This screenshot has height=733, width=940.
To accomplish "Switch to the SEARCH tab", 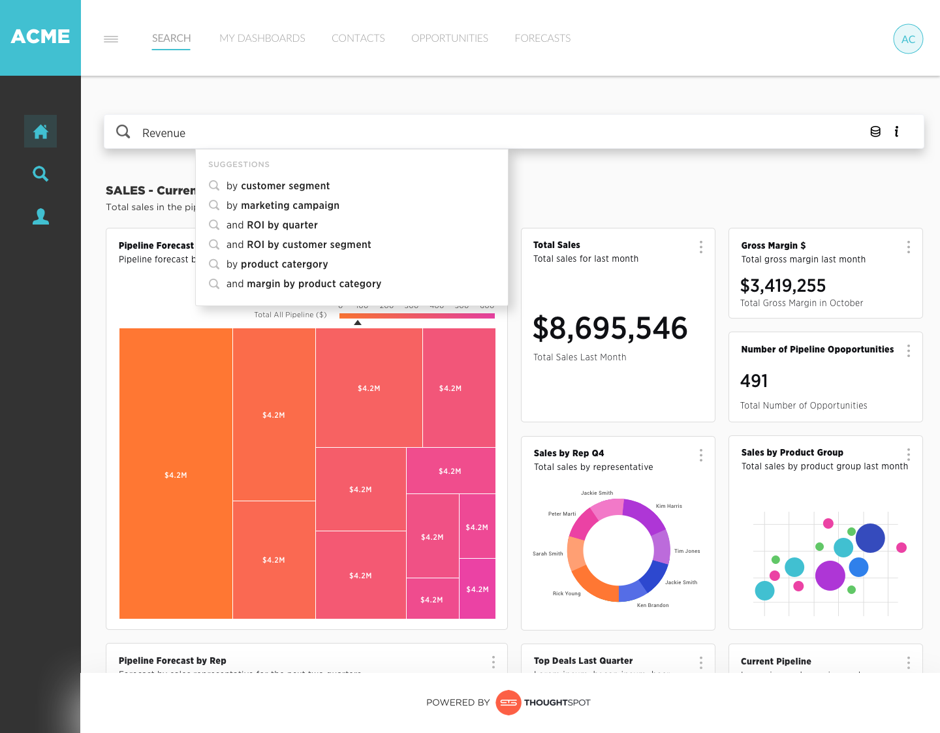I will tap(171, 38).
